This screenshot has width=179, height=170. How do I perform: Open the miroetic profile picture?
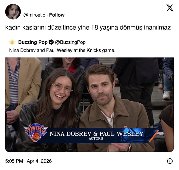coord(13,12)
